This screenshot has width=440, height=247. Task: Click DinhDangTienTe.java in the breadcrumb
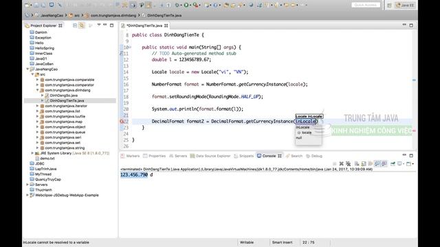point(164,15)
